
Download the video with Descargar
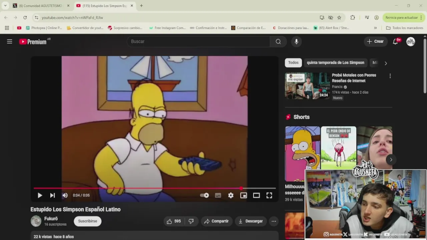250,221
